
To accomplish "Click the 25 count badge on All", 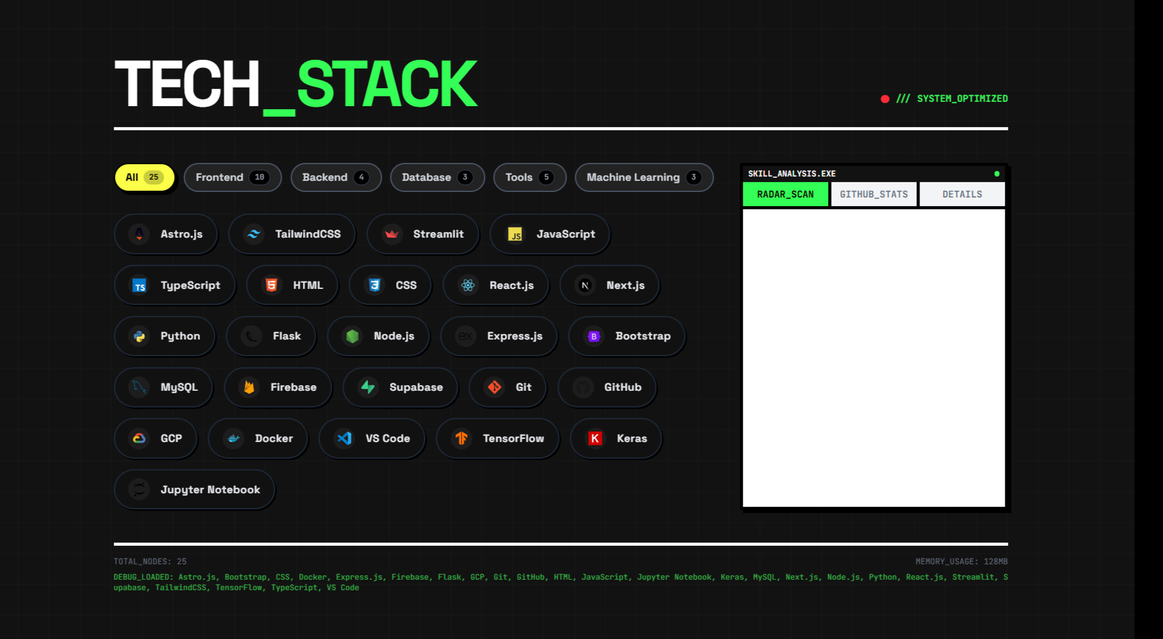I will tap(154, 177).
